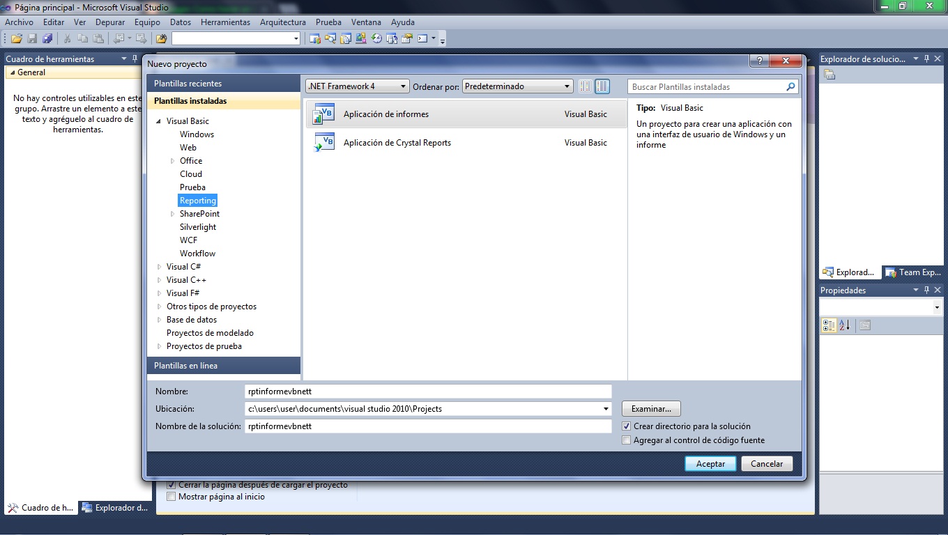Click the Save All icon on the toolbar
This screenshot has height=535, width=948.
point(47,38)
